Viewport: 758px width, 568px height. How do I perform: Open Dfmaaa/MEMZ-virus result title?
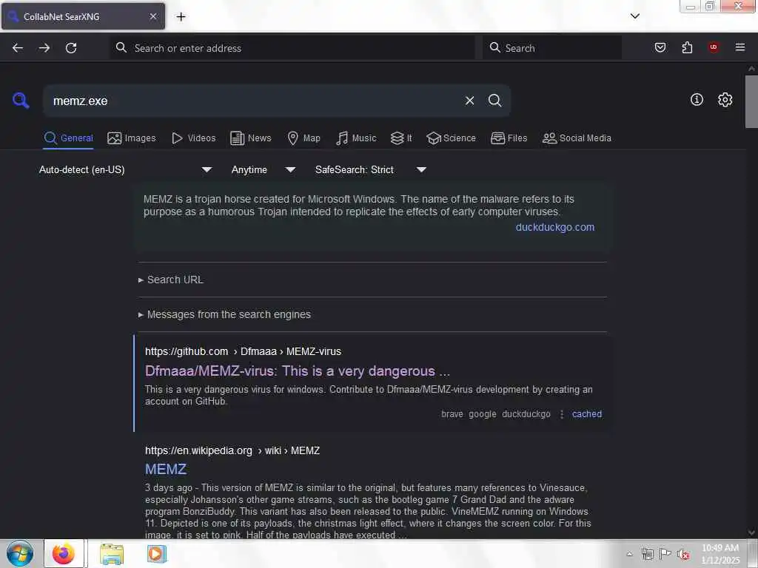(x=298, y=371)
